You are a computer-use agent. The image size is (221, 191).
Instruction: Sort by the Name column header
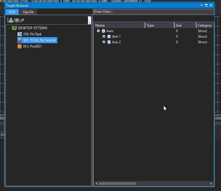point(119,25)
